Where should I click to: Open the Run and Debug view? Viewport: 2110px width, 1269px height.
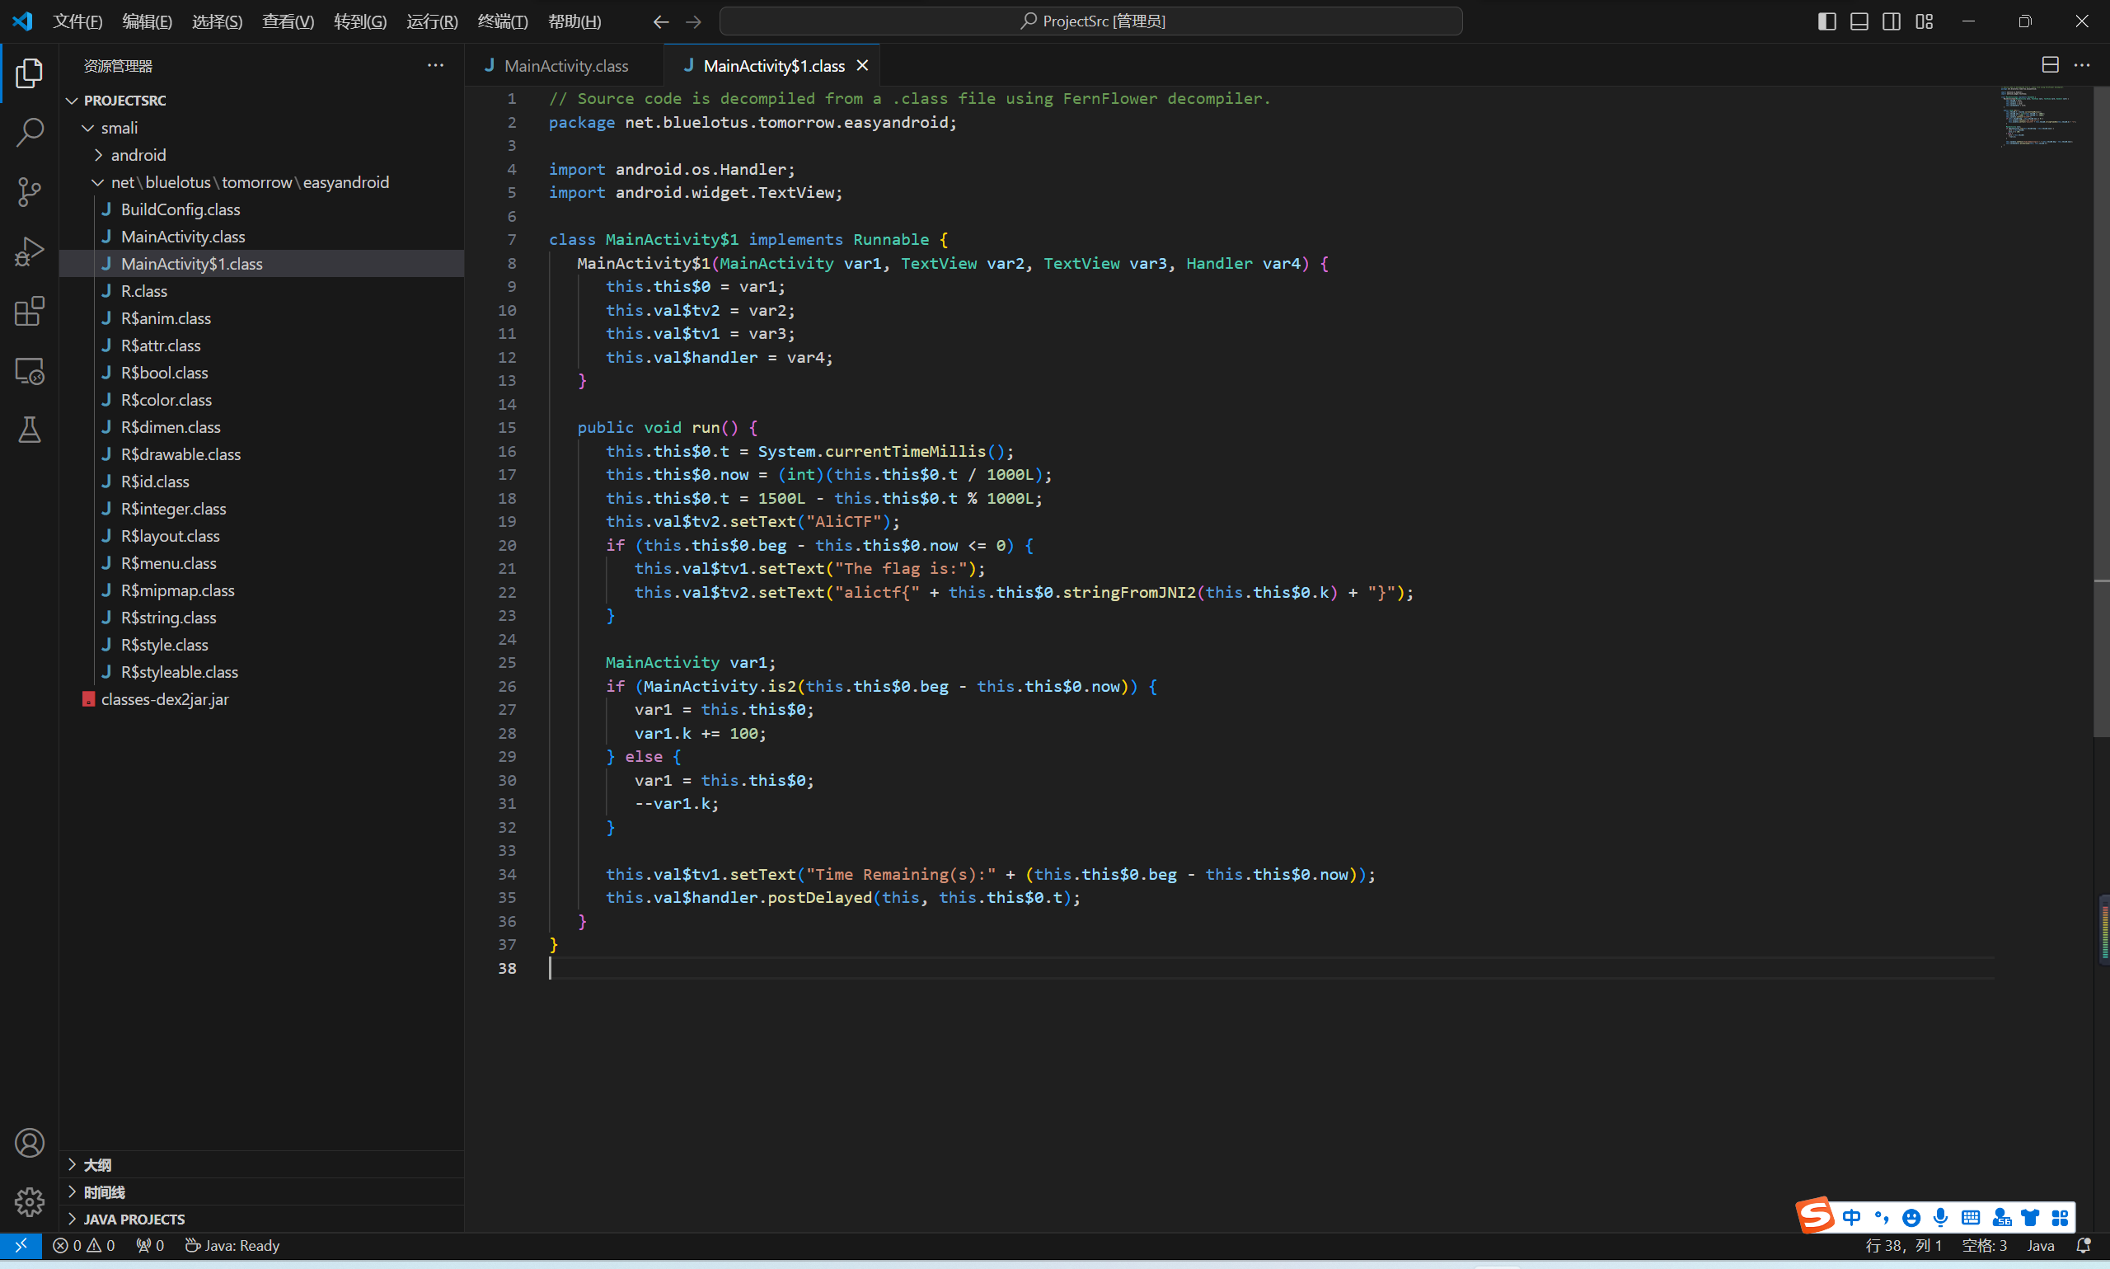tap(29, 251)
